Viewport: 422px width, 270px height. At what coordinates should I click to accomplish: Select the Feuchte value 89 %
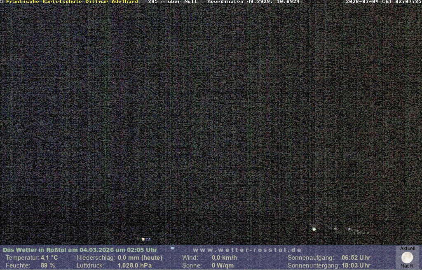click(48, 265)
